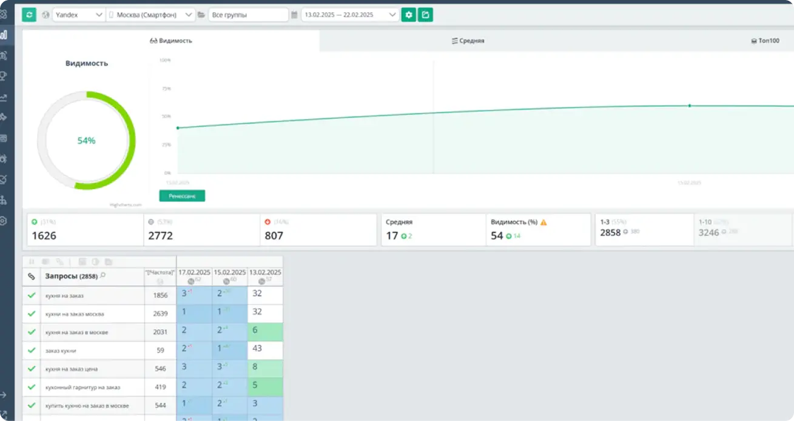Open the date range 13.02.2025 — 22.02.2025 dropdown

350,15
